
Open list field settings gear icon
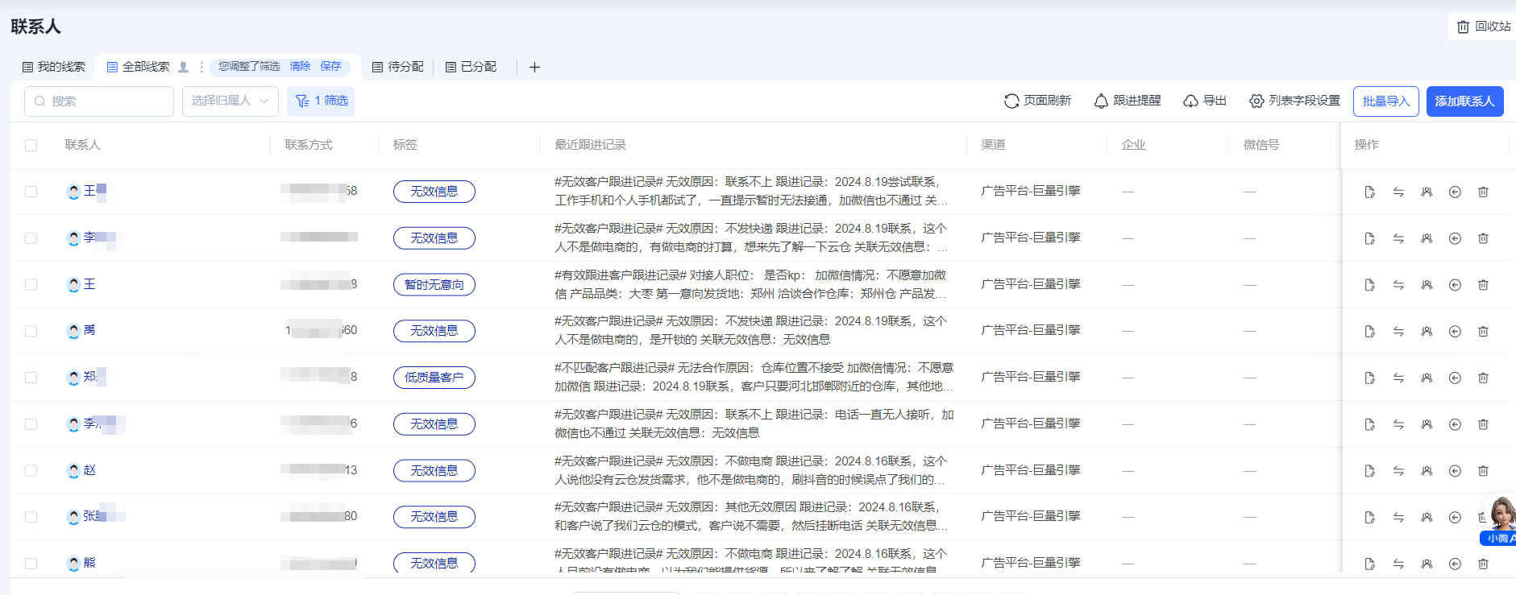click(1256, 101)
